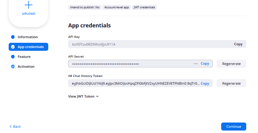Click the API Secret masked field
Image resolution: width=258 pixels, height=133 pixels.
tap(130, 64)
